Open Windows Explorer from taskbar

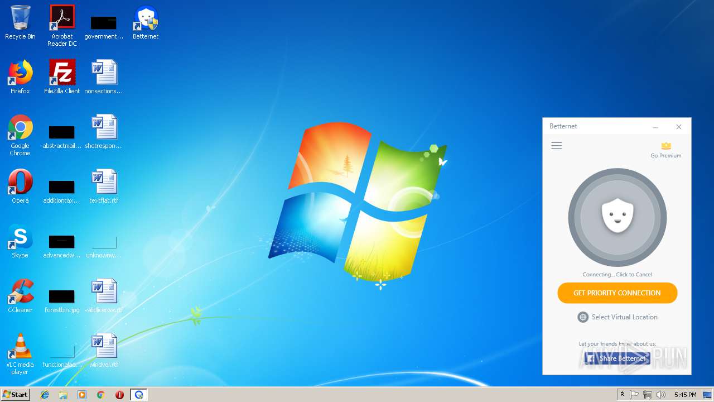point(63,395)
